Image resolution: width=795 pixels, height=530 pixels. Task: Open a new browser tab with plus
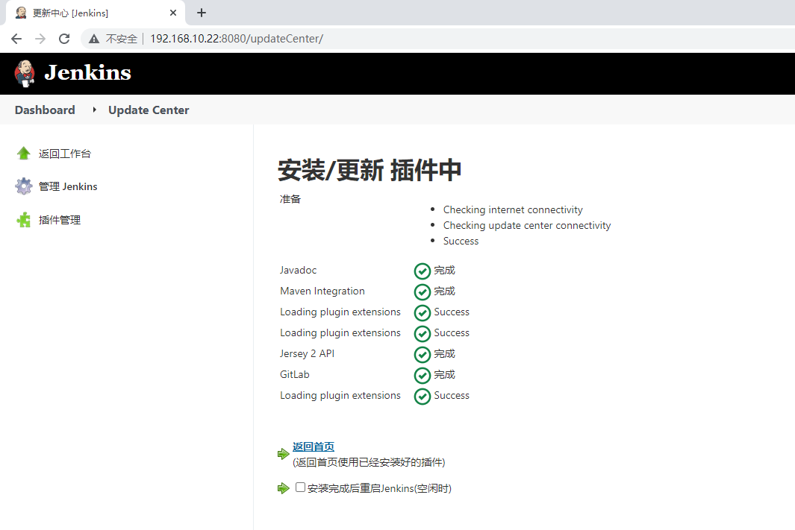coord(202,13)
